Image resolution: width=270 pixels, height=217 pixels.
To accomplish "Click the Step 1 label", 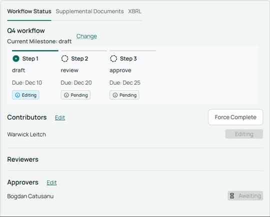I will (x=30, y=59).
